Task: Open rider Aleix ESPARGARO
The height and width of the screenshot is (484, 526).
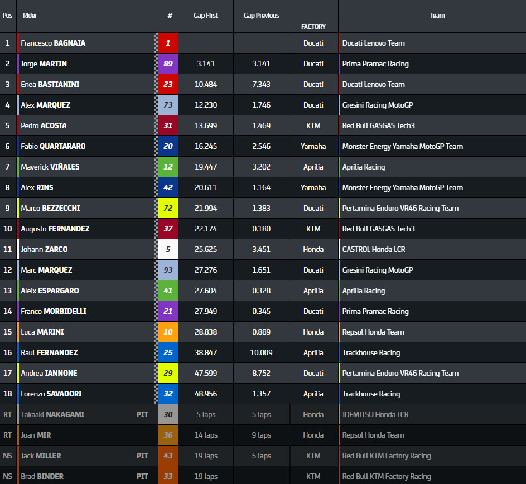Action: 50,291
